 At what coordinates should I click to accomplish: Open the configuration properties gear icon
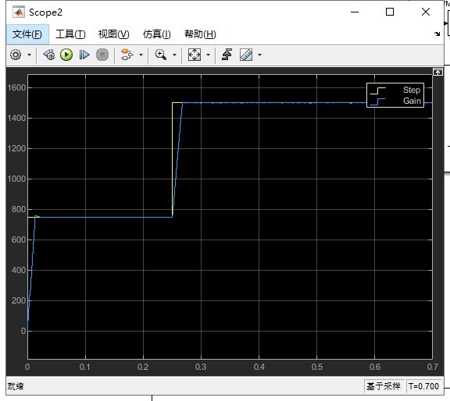click(16, 55)
